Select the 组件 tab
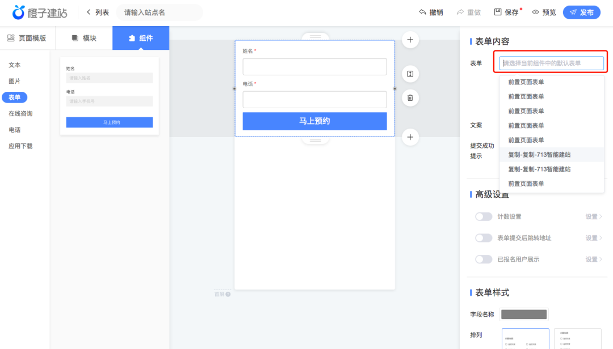This screenshot has width=613, height=349. (x=141, y=38)
